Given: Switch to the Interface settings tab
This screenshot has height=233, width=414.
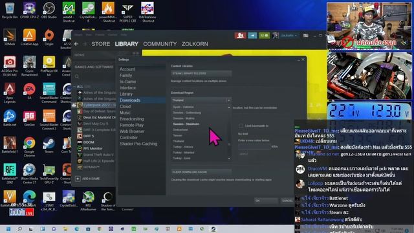Looking at the screenshot, I should 128,88.
